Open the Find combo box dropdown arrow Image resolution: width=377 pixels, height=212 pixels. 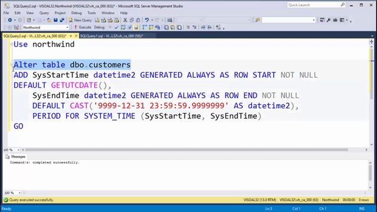313,20
